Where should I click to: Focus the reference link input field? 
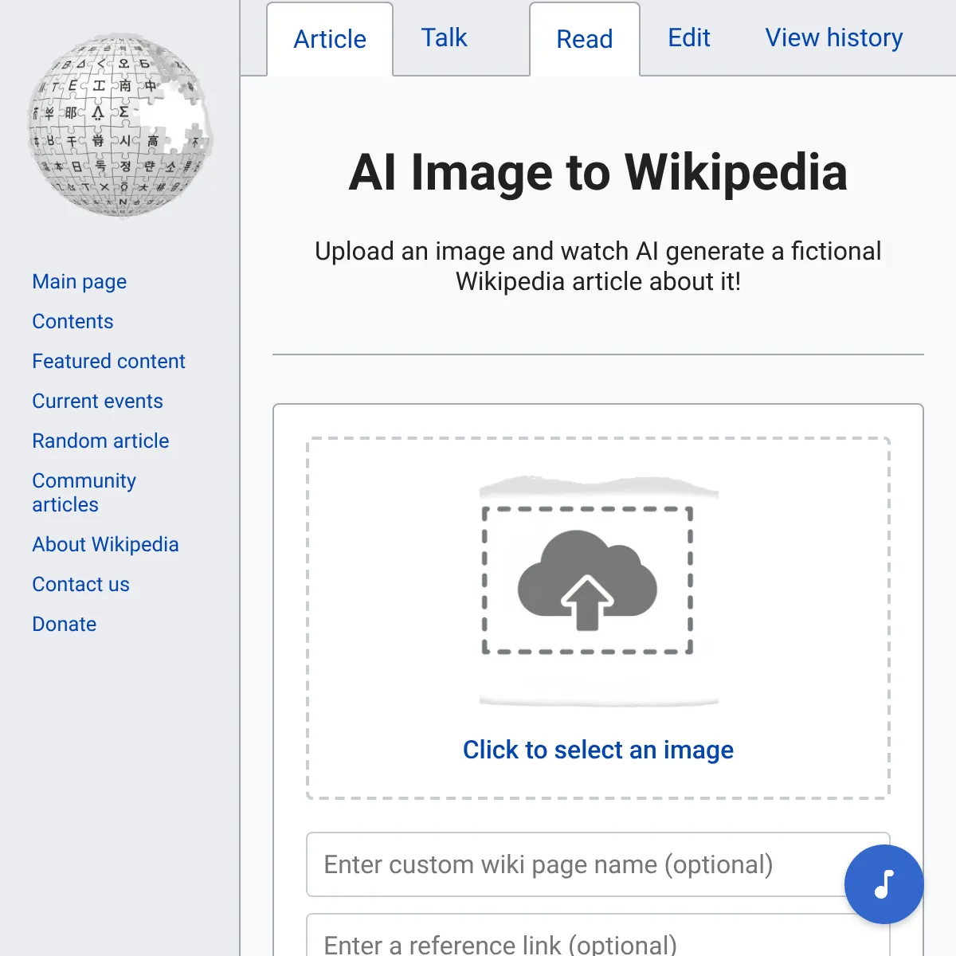(x=598, y=936)
